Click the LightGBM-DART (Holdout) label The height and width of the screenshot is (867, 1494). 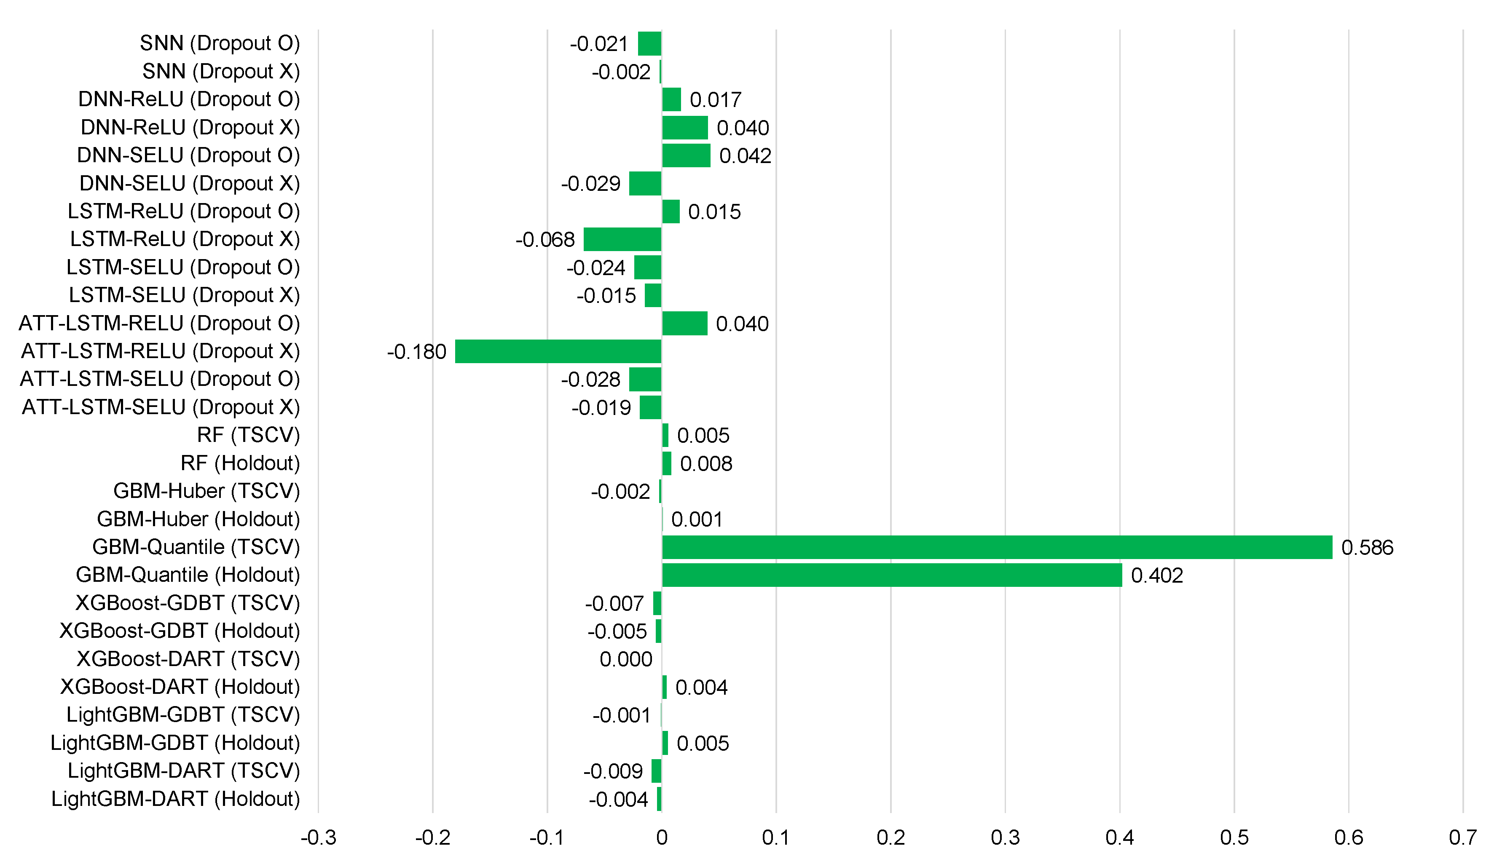[175, 799]
